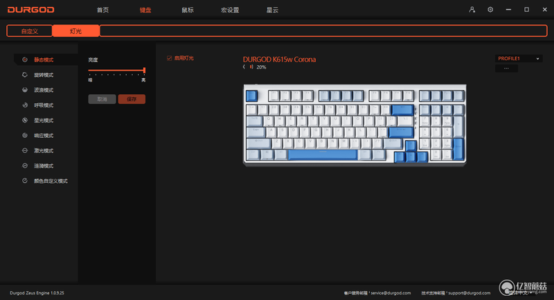Select the 涟漪模式 ripple lighting mode

coord(44,166)
